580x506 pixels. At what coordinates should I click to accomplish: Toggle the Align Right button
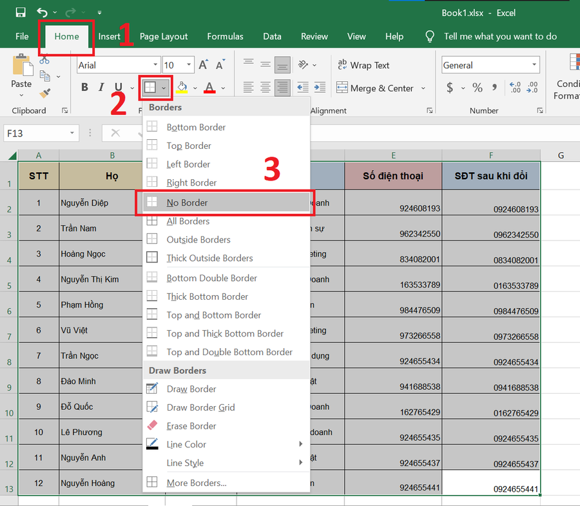tap(282, 87)
